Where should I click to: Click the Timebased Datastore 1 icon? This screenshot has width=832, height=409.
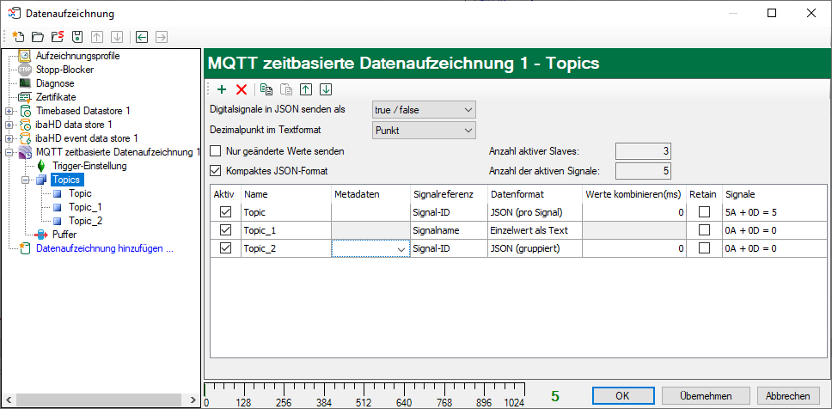pyautogui.click(x=26, y=111)
